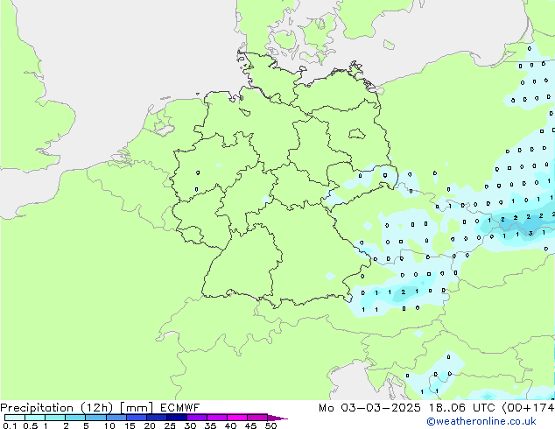Choose the 10–15 mm legend color box
The height and width of the screenshot is (429, 555).
[x=116, y=418]
